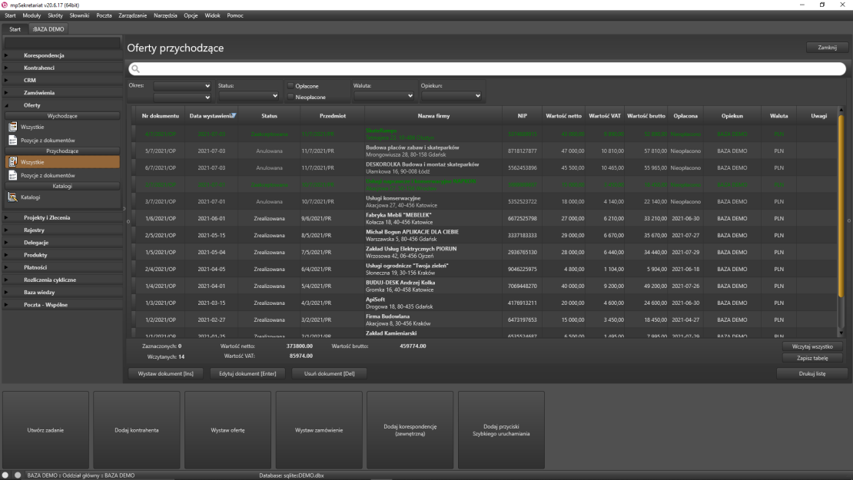Open the Moduły menu

point(32,16)
